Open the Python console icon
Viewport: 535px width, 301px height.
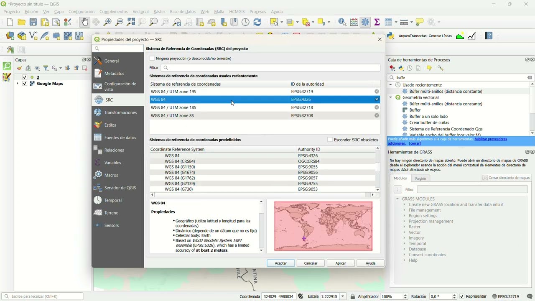[391, 36]
